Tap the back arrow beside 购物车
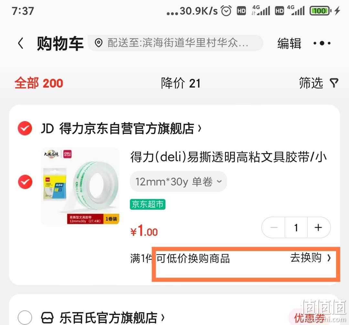 (x=21, y=43)
